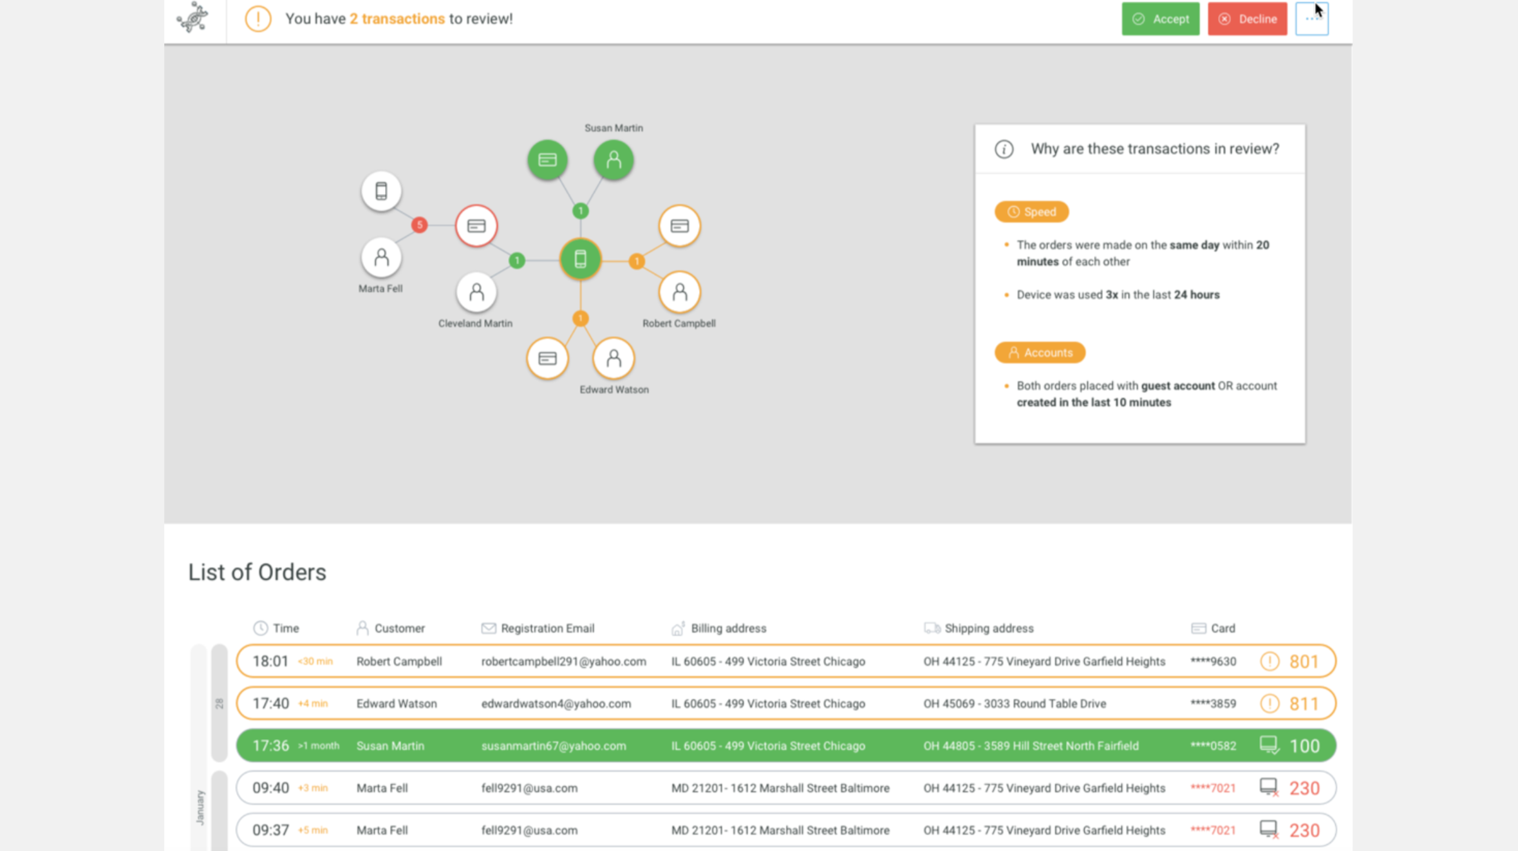Open the more options ellipsis menu
The width and height of the screenshot is (1518, 851).
[1311, 19]
